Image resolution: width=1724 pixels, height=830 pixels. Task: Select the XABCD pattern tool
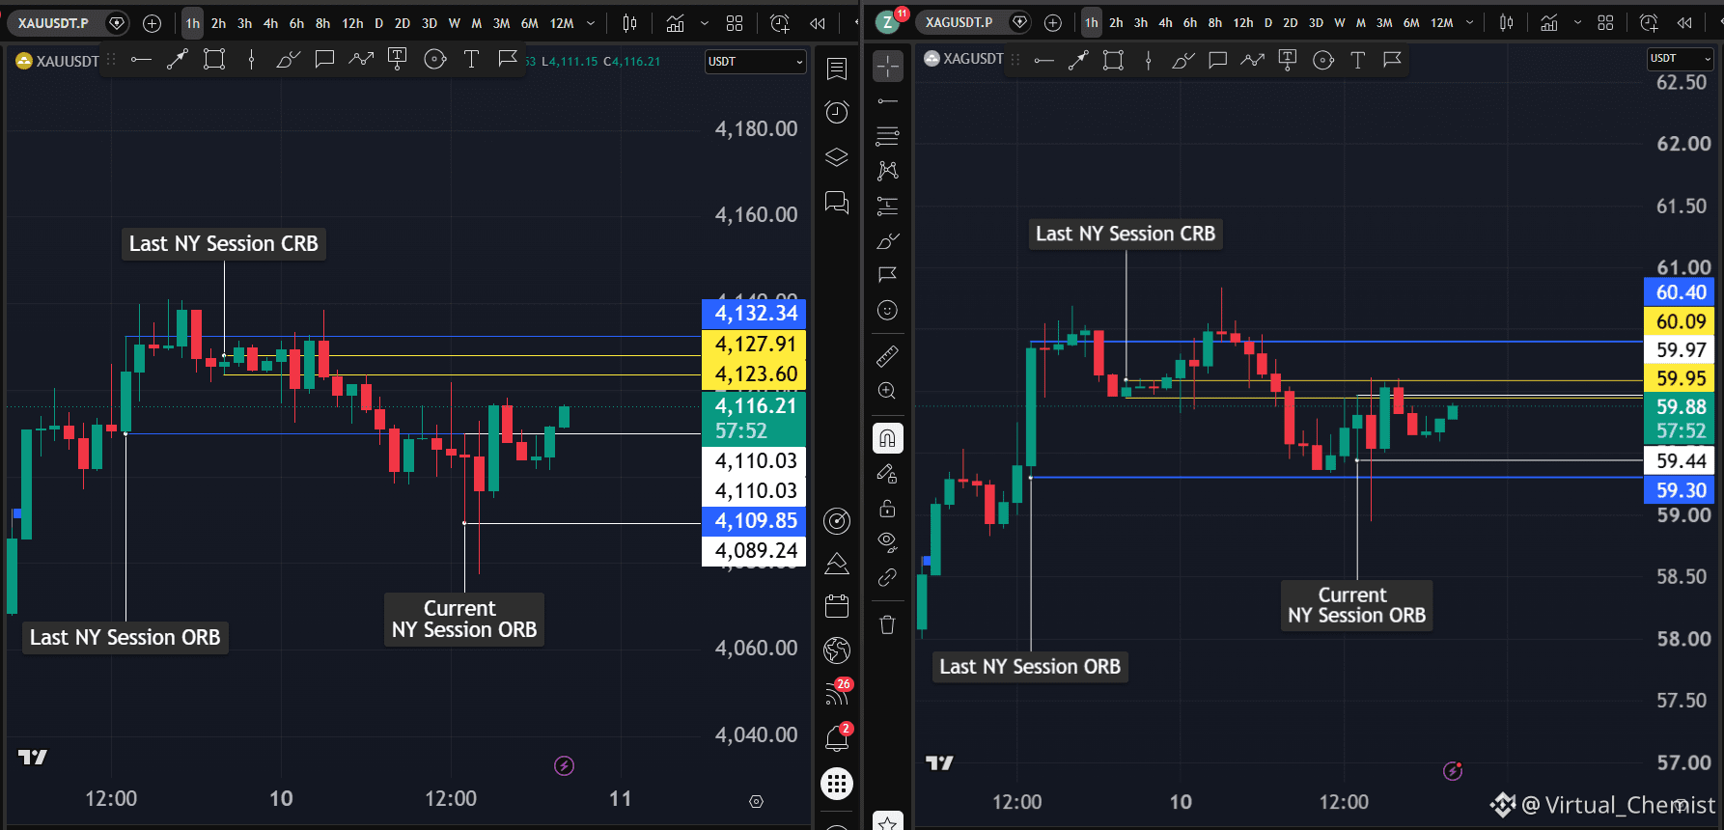888,171
